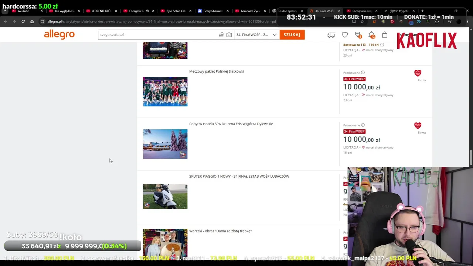Open Warecki obraz Dama ze złotą trąbką listing

point(220,231)
